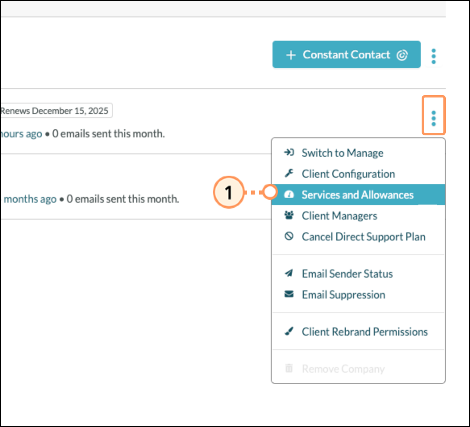Open the top kebab menu beside Constant Contact
The width and height of the screenshot is (470, 427).
(x=433, y=56)
